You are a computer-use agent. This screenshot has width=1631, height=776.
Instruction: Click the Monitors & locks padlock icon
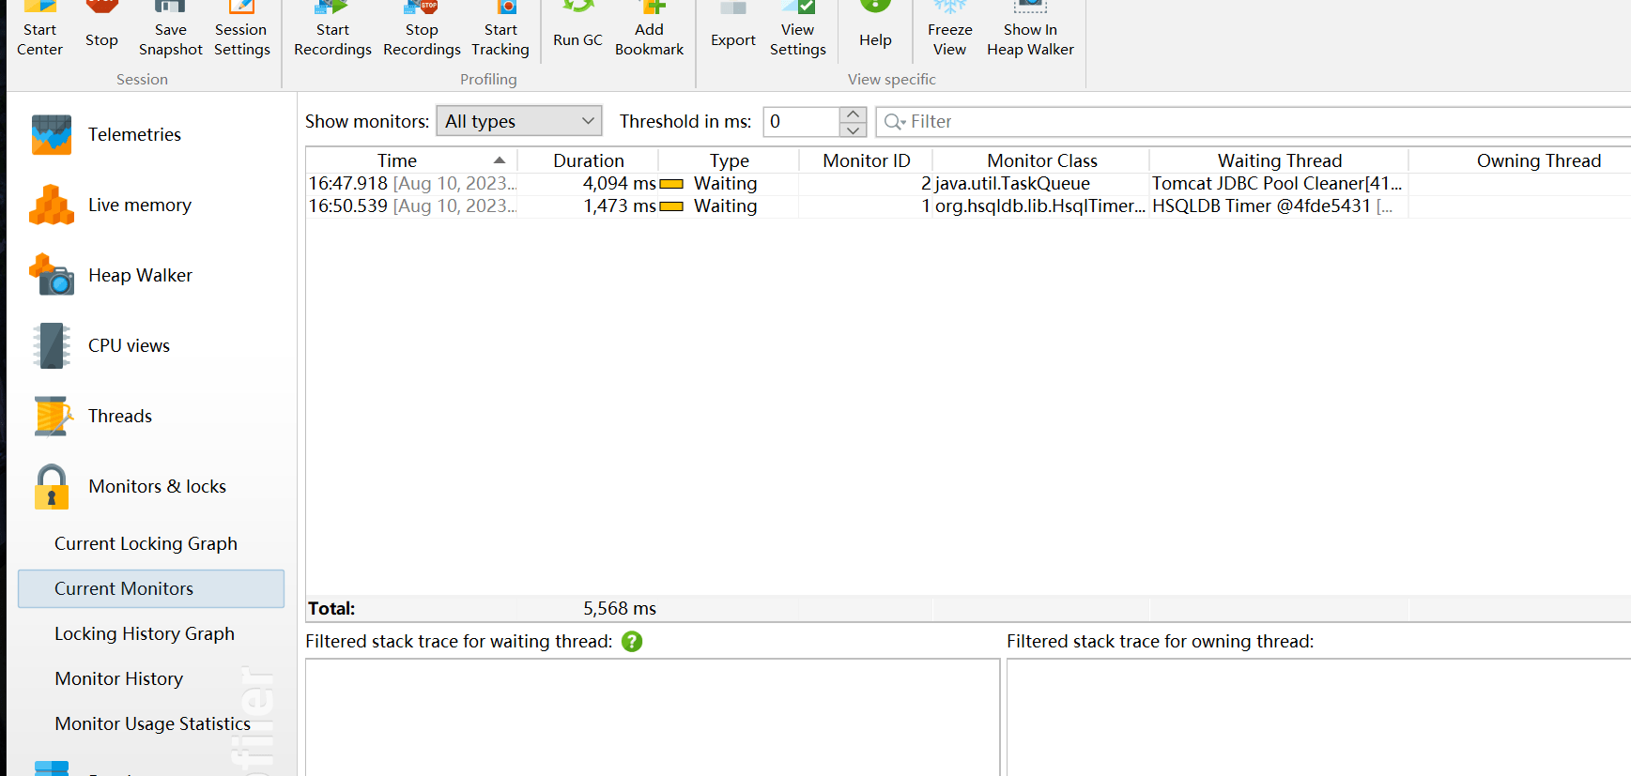tap(52, 487)
